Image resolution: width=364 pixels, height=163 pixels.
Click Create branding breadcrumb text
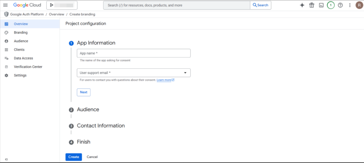pos(82,15)
